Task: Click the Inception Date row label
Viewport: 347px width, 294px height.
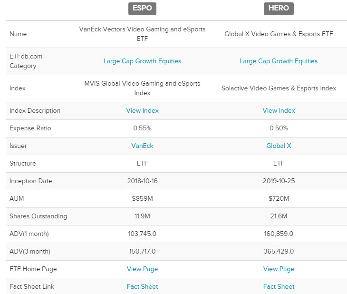Action: 31,181
